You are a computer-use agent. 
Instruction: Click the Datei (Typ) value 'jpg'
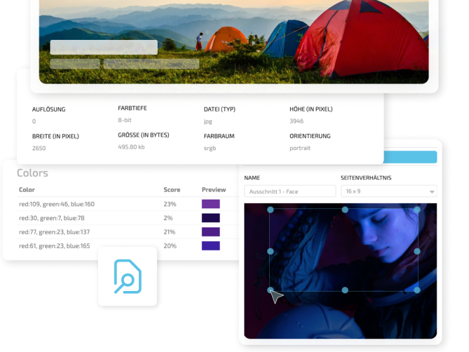click(x=208, y=121)
